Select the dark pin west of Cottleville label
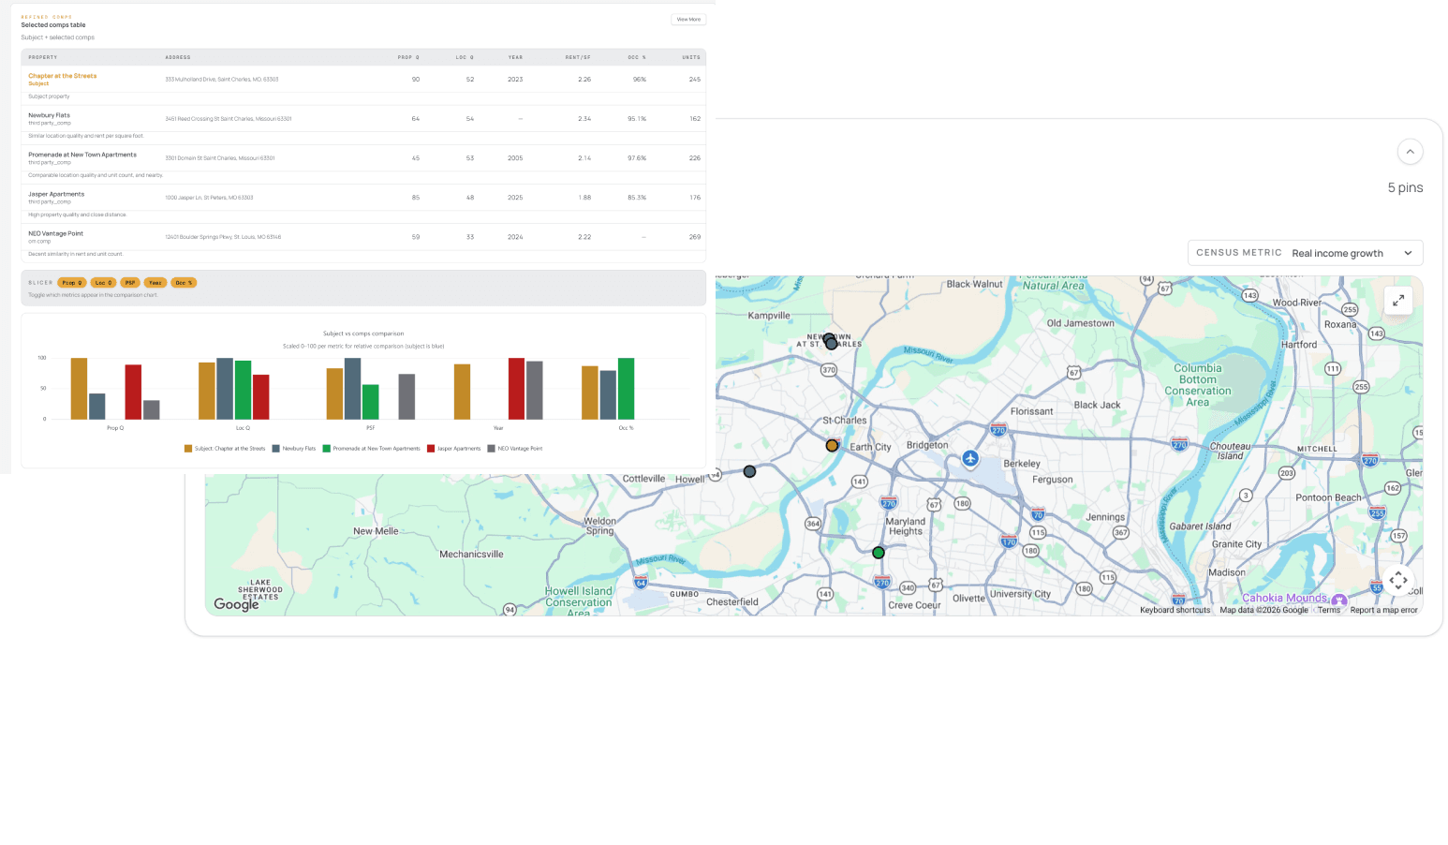Image resolution: width=1448 pixels, height=845 pixels. pyautogui.click(x=749, y=471)
